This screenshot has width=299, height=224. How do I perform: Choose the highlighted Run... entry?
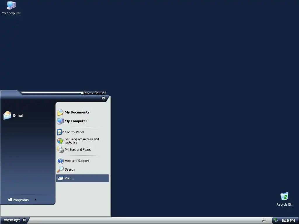click(82, 178)
